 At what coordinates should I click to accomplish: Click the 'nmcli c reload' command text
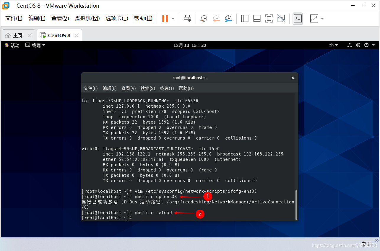[x=153, y=213]
